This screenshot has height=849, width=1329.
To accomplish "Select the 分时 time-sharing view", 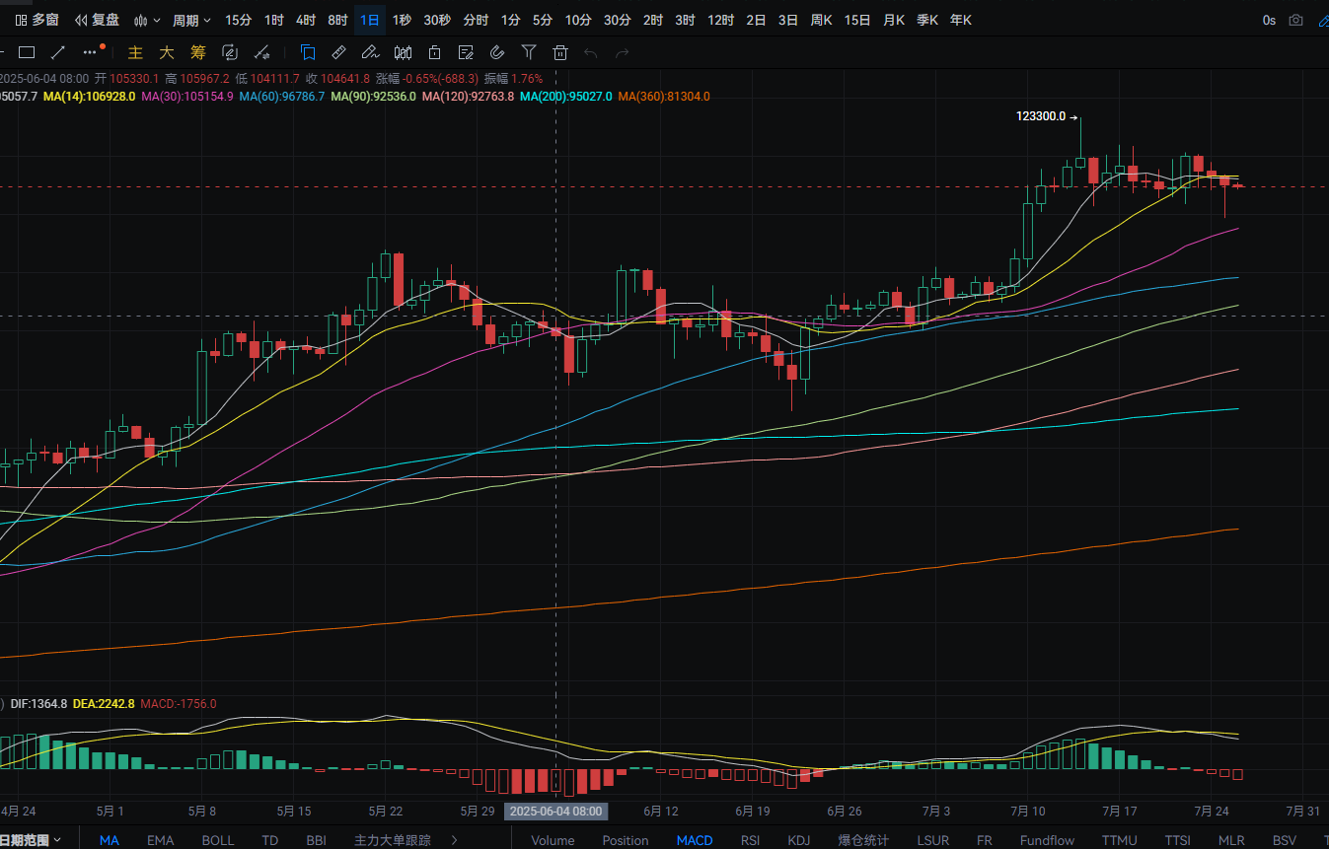I will coord(476,20).
